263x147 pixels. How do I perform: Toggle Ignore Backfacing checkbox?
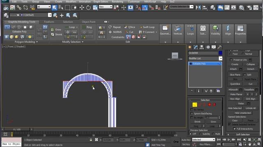click(x=192, y=114)
